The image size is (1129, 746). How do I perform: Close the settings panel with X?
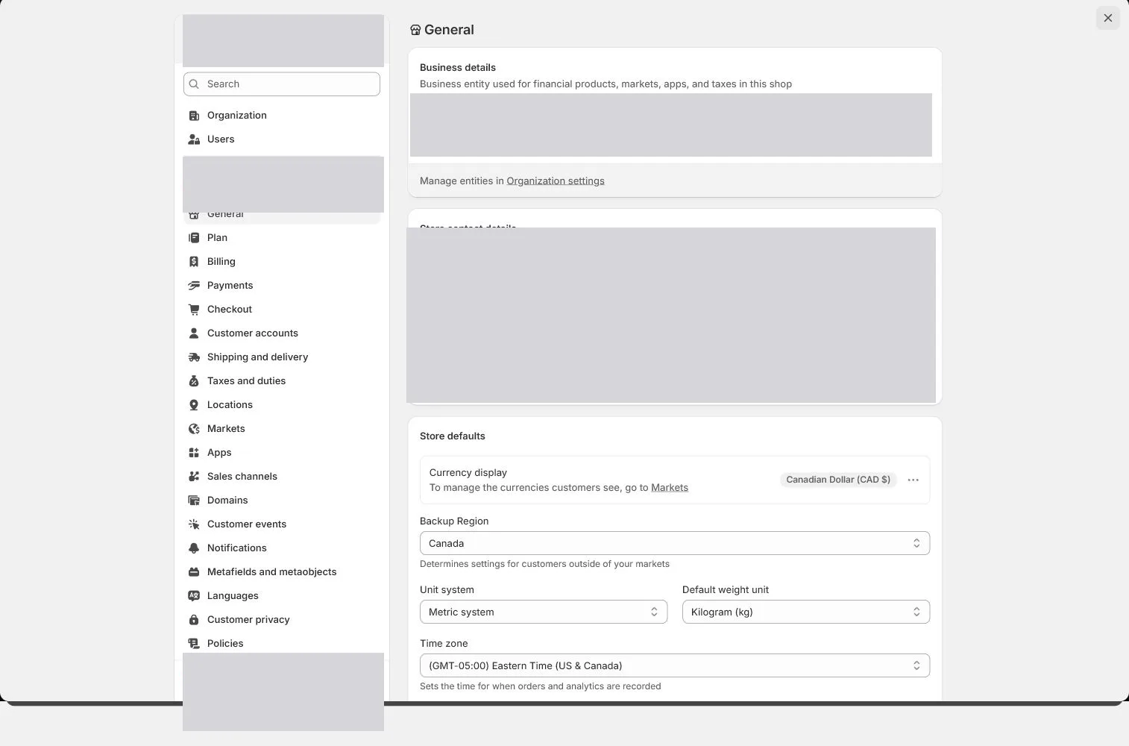point(1108,18)
